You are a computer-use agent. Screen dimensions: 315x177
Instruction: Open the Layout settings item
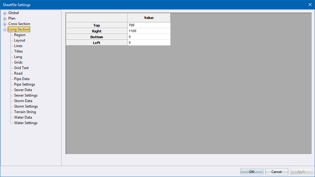(x=20, y=41)
